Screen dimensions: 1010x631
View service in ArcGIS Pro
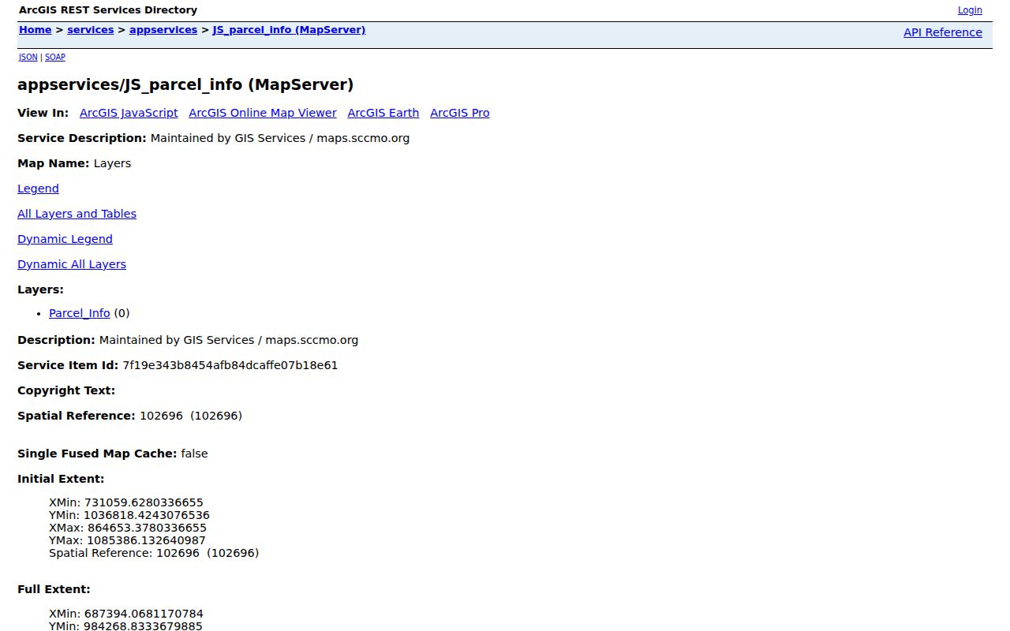coord(460,113)
